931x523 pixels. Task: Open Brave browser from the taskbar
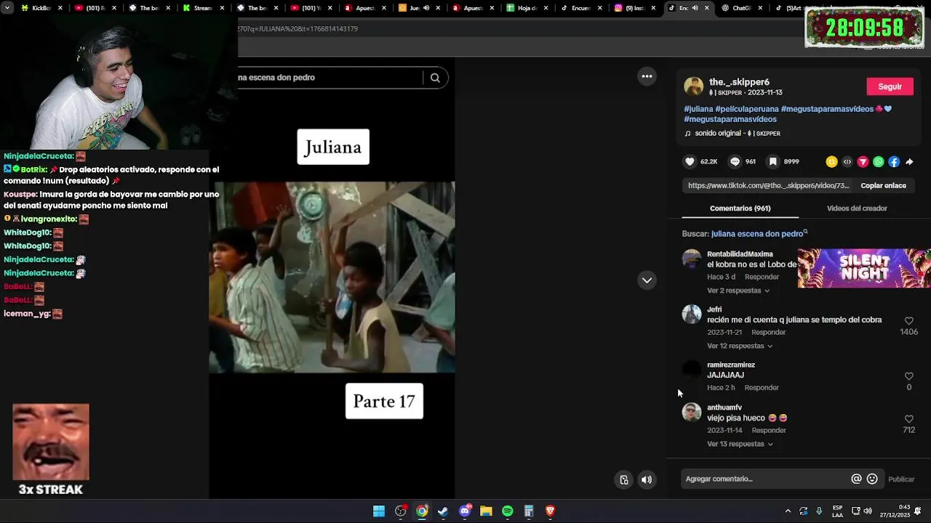click(550, 511)
